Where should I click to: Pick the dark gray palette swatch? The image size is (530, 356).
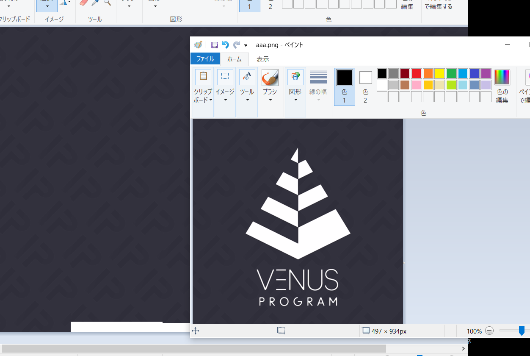click(394, 74)
